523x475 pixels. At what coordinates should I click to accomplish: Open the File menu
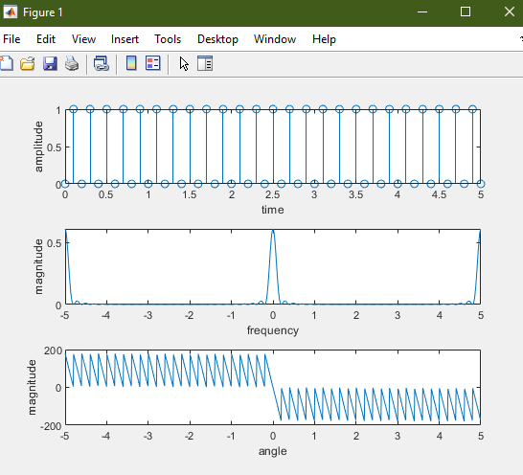tap(11, 39)
